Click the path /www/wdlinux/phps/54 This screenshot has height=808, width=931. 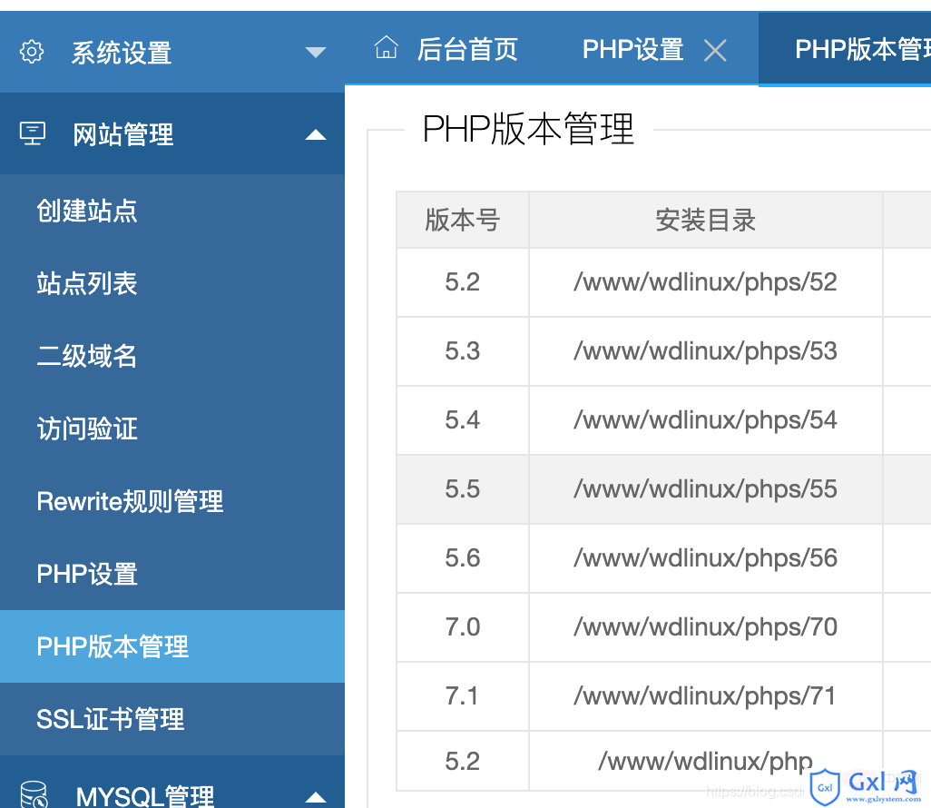pos(705,420)
